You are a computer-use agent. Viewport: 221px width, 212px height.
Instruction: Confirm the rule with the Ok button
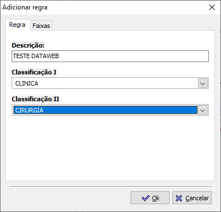[150, 198]
